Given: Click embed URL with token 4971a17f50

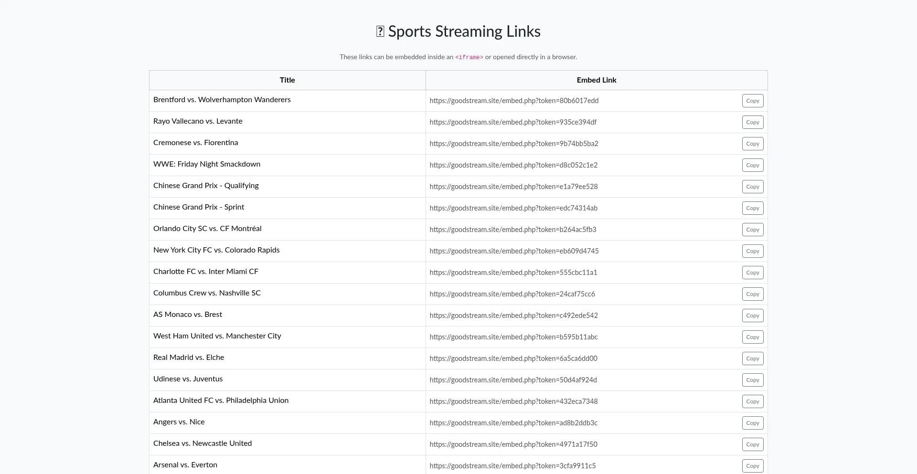Looking at the screenshot, I should [513, 444].
